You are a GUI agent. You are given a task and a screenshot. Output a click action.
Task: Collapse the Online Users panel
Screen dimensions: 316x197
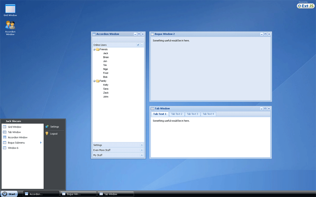coord(142,45)
